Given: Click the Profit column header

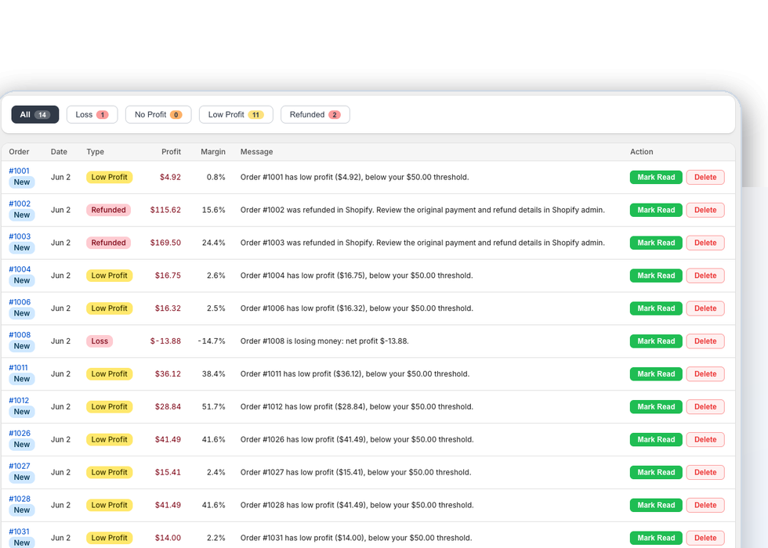Looking at the screenshot, I should 171,152.
